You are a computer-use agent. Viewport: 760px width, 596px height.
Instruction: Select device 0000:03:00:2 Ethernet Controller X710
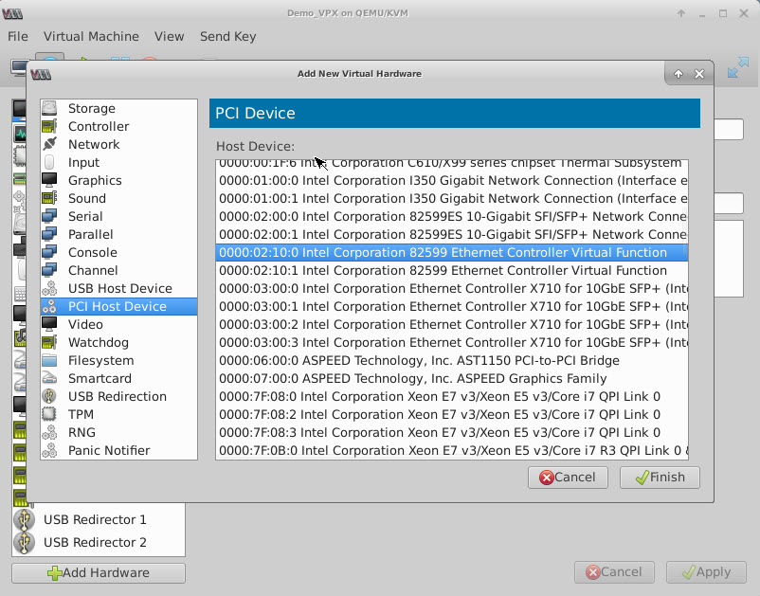pyautogui.click(x=452, y=324)
